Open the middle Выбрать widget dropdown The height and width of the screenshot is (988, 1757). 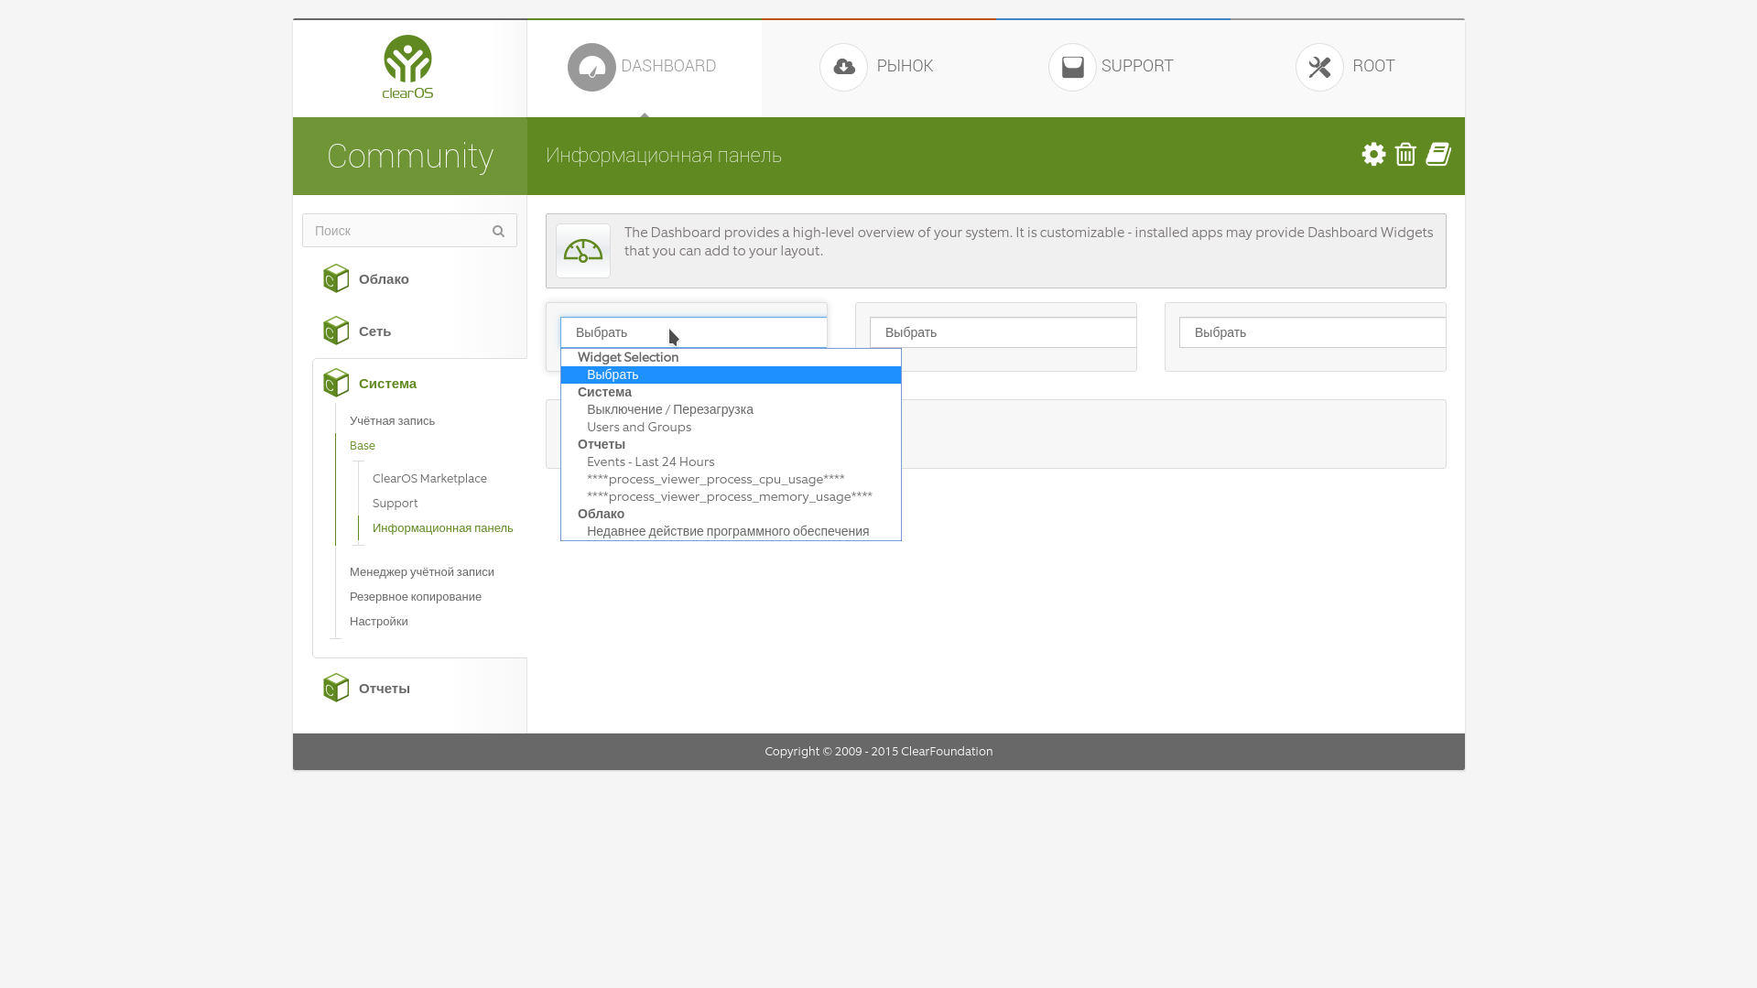click(1003, 332)
